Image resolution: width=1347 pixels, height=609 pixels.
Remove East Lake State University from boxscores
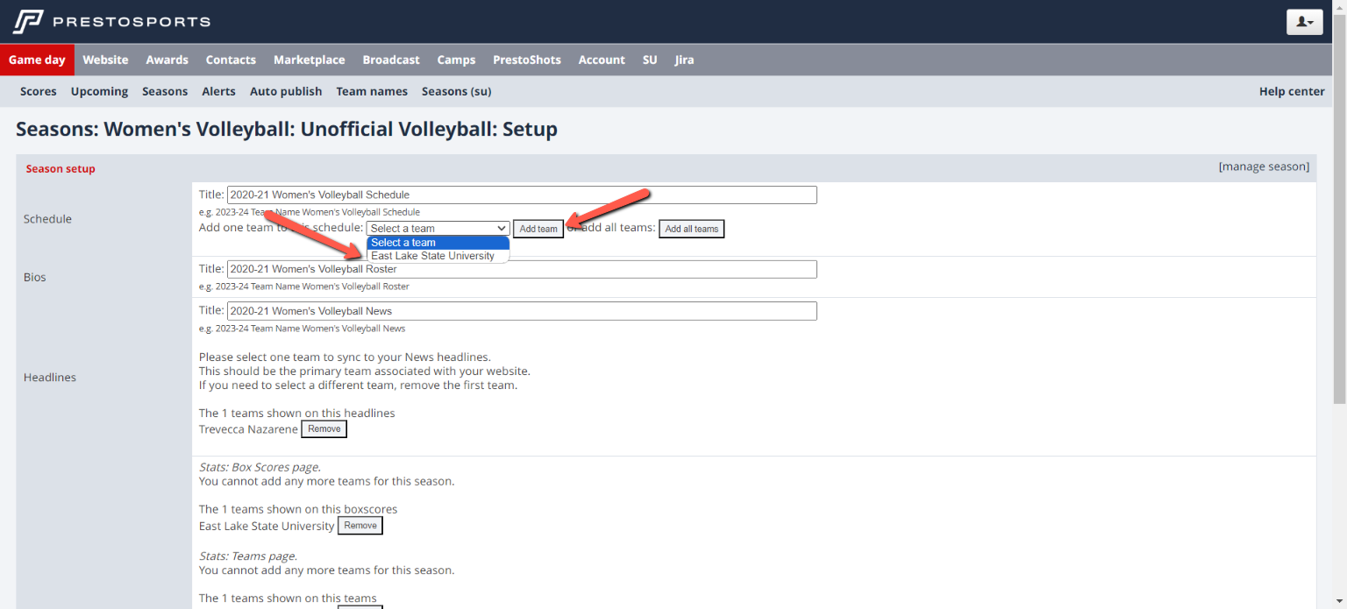(x=360, y=526)
